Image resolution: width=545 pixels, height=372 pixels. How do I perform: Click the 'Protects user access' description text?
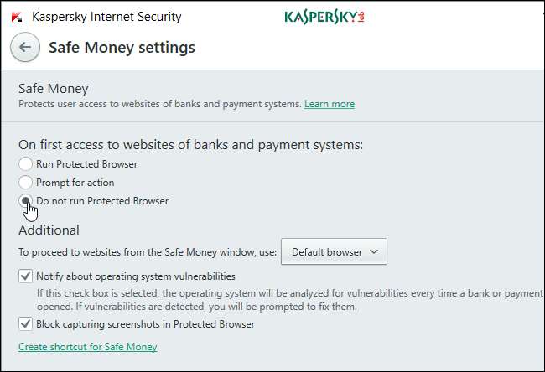point(159,104)
